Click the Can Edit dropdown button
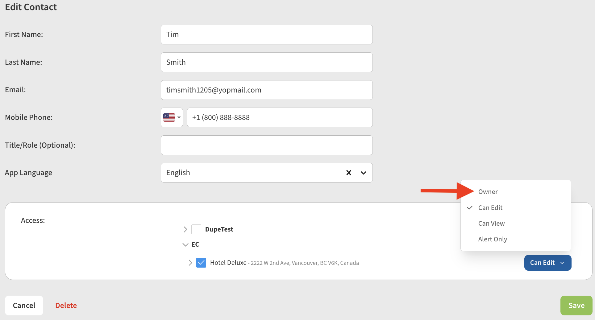The height and width of the screenshot is (320, 595). [547, 263]
